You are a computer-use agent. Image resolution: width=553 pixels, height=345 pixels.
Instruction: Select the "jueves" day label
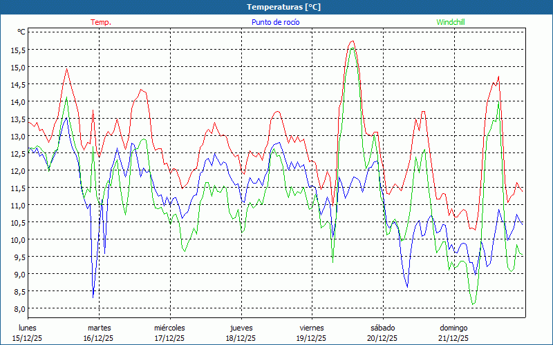[x=241, y=328]
